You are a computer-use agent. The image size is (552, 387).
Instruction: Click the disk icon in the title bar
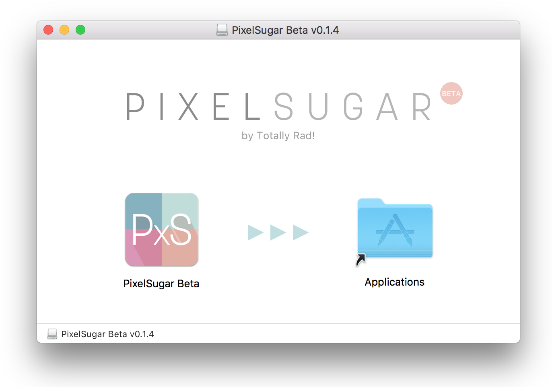222,30
